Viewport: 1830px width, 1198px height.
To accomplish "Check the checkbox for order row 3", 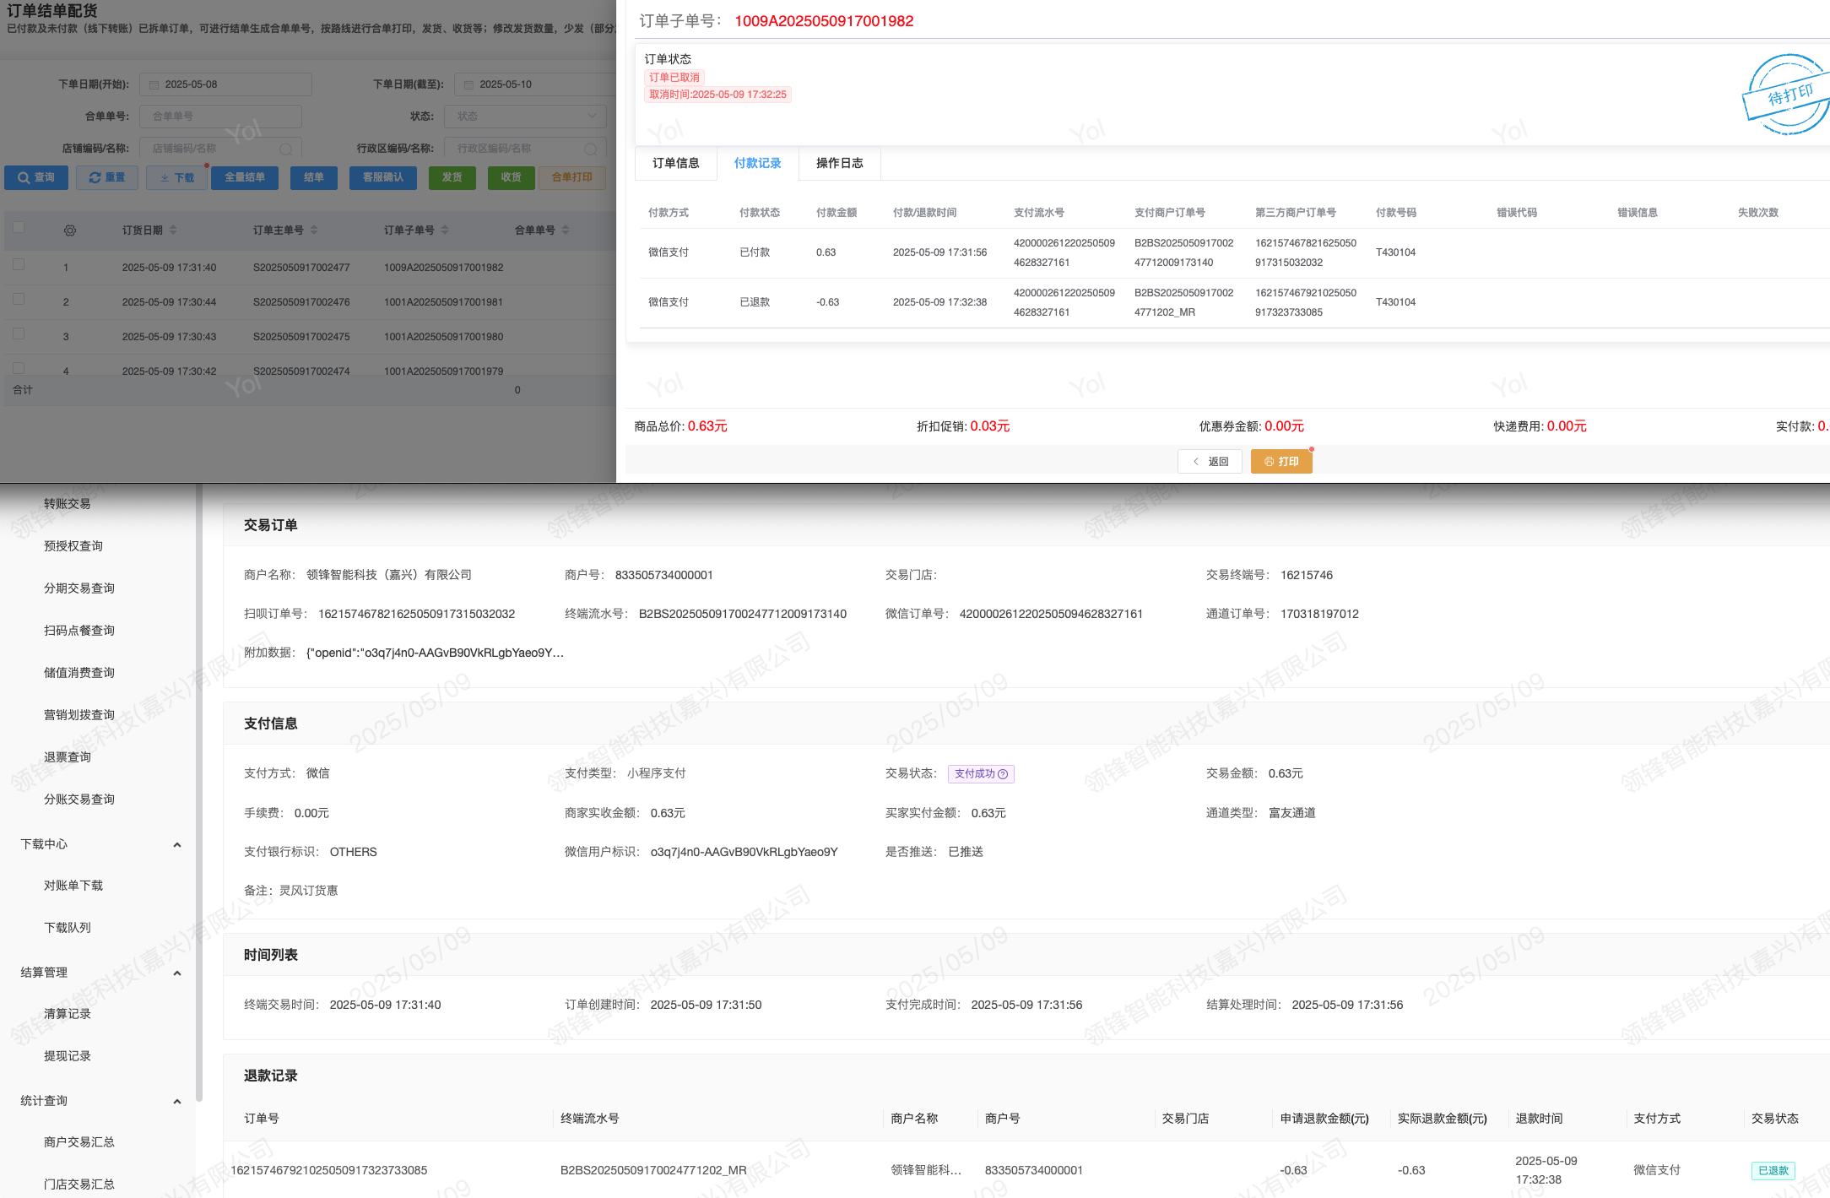I will [19, 334].
